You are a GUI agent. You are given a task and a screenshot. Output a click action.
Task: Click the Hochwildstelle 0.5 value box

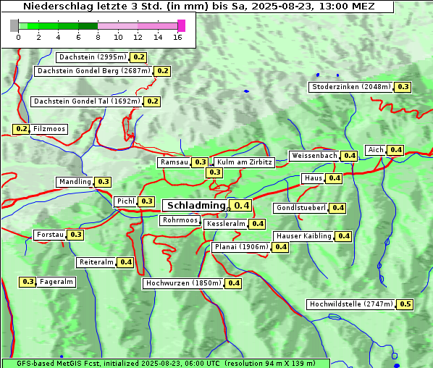(405, 304)
